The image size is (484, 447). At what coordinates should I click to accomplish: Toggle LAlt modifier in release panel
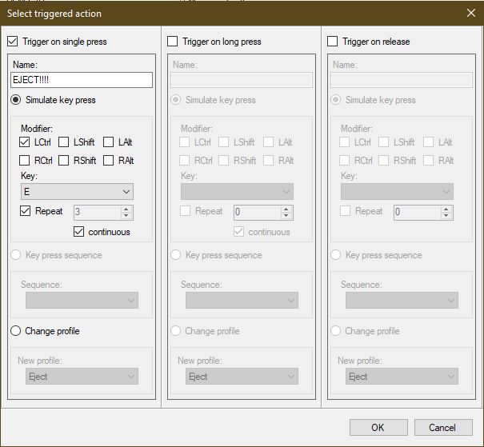[x=428, y=142]
